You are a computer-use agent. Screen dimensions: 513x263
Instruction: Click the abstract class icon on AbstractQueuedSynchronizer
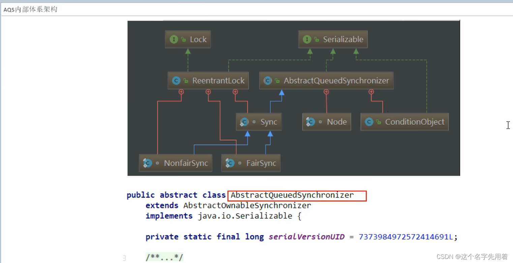click(x=268, y=81)
